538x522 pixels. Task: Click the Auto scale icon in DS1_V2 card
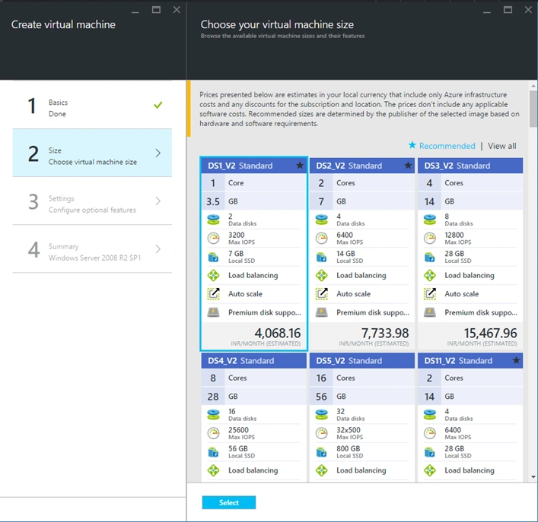213,294
